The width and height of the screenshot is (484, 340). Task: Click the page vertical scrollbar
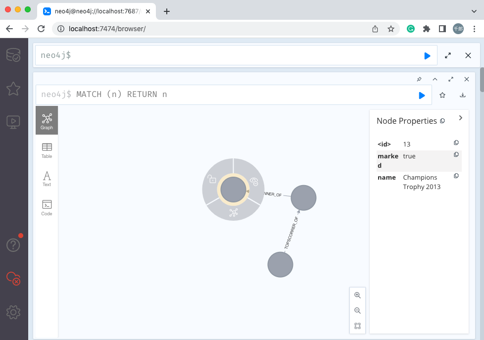(482, 80)
